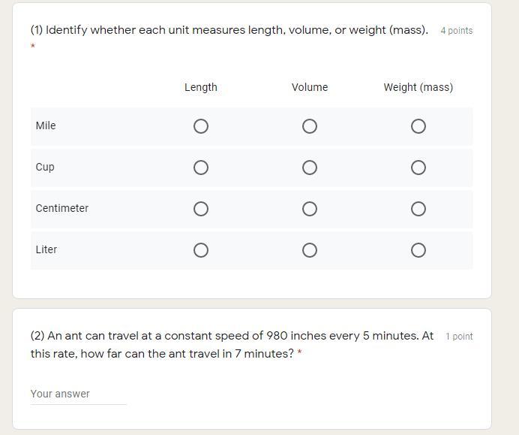Click the question 1 title text
This screenshot has width=519, height=435.
(x=229, y=30)
